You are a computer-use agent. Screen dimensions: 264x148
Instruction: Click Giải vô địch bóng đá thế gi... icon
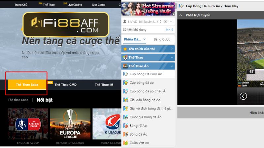pos(126,109)
